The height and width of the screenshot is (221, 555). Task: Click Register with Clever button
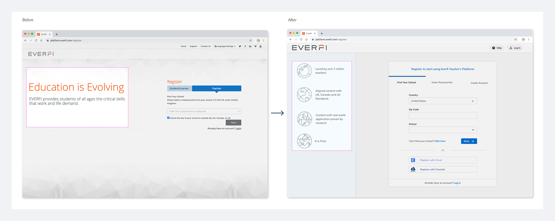pyautogui.click(x=443, y=160)
